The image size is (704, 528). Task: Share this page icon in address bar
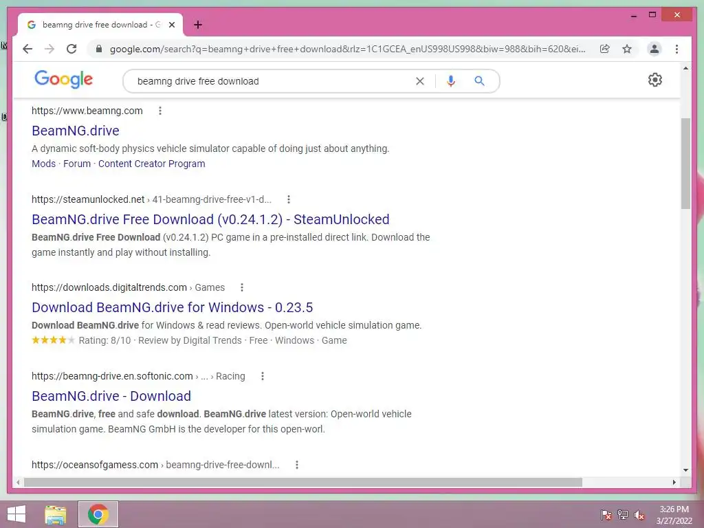(x=605, y=49)
